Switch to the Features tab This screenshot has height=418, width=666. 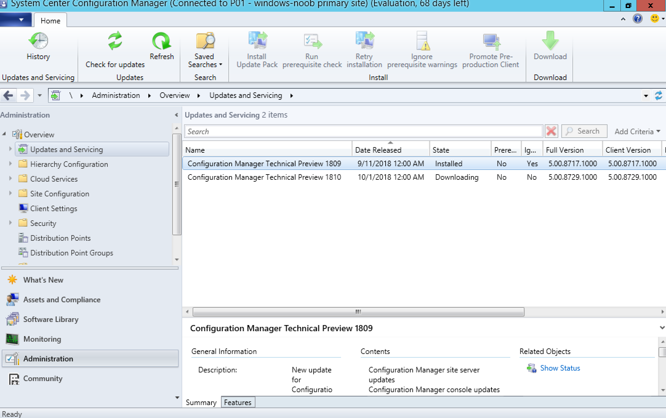[x=238, y=402]
